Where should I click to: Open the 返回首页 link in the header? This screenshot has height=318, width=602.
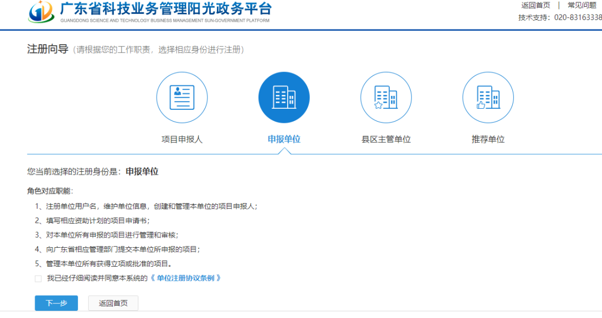(x=535, y=5)
